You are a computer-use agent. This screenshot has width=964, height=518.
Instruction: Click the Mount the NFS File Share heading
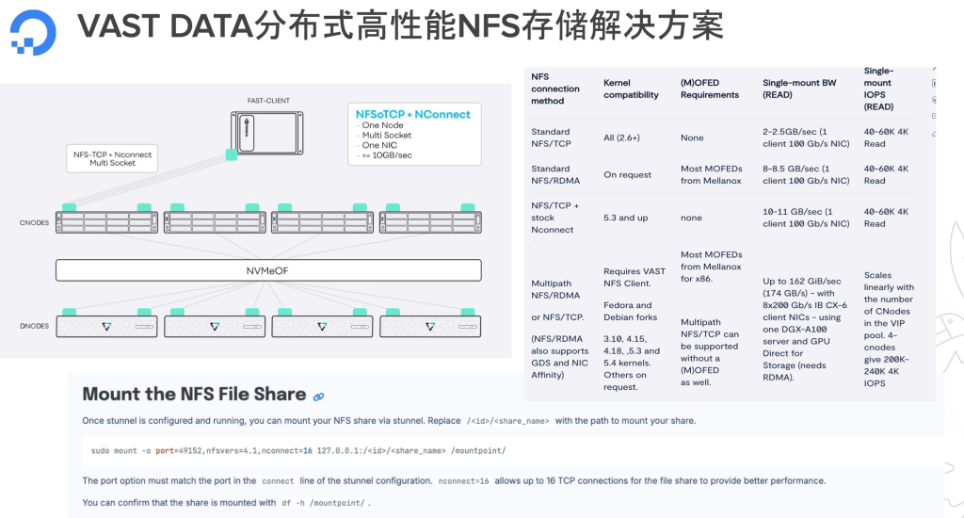pos(194,395)
